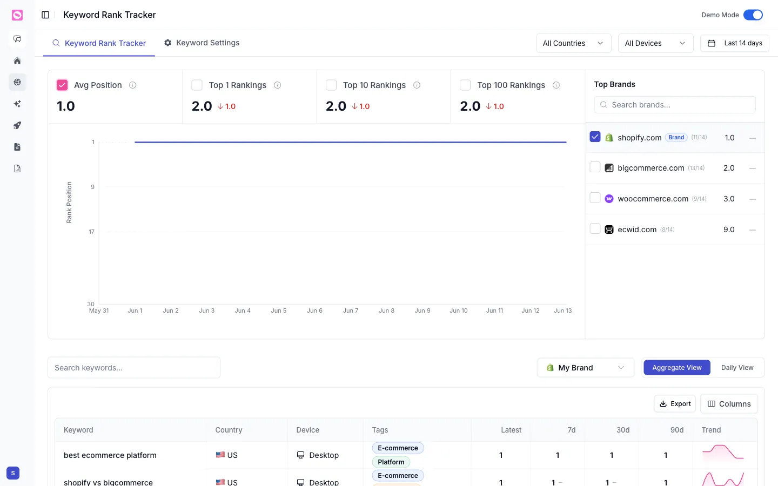Toggle Demo Mode switch
This screenshot has width=778, height=486.
(753, 15)
